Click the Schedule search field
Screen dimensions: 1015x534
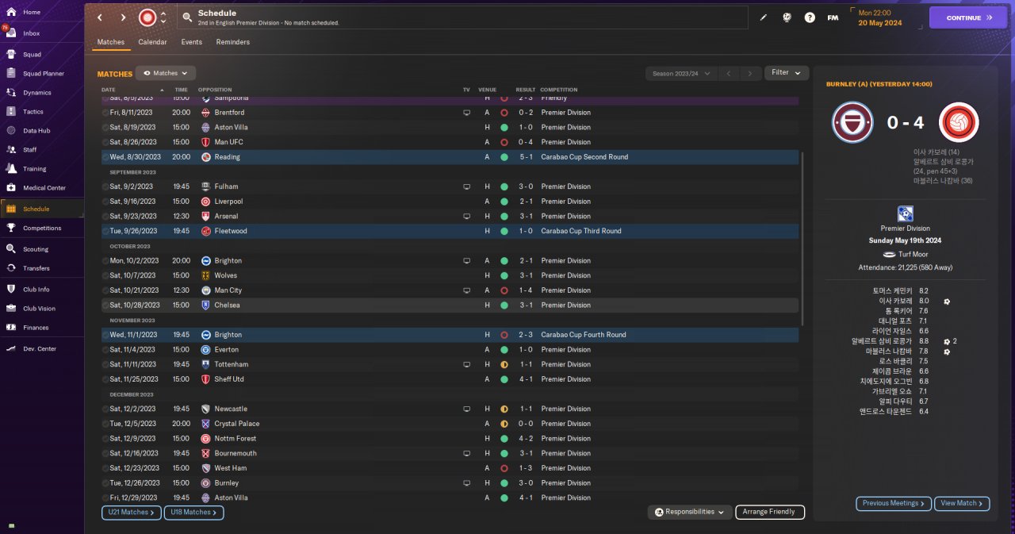click(462, 17)
